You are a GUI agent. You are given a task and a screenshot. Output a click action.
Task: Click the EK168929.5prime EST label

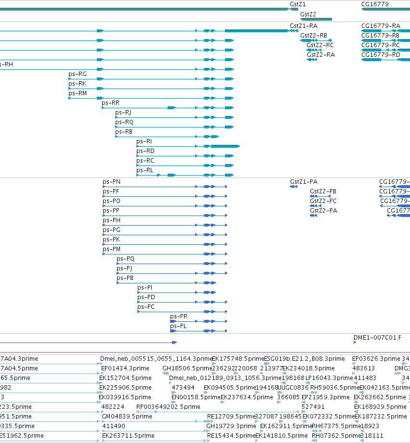(x=380, y=407)
